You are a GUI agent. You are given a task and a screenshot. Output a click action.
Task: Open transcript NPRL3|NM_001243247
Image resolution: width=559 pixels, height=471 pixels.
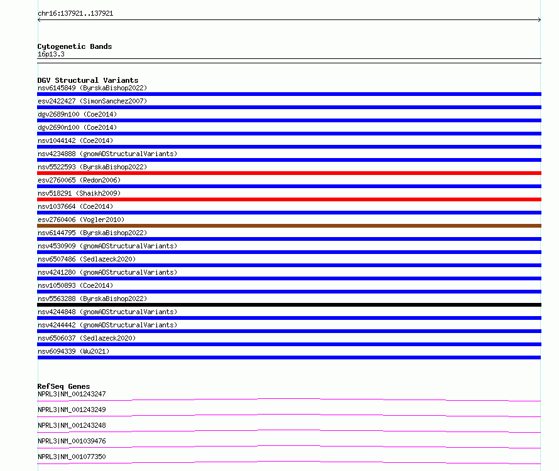pyautogui.click(x=72, y=394)
